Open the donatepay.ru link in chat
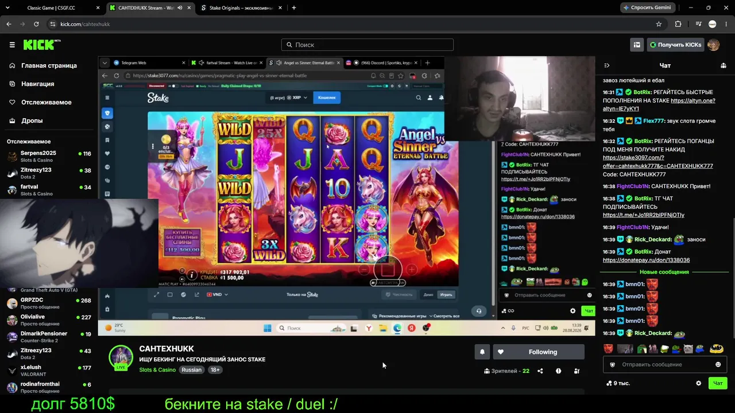The height and width of the screenshot is (413, 735). pyautogui.click(x=646, y=260)
